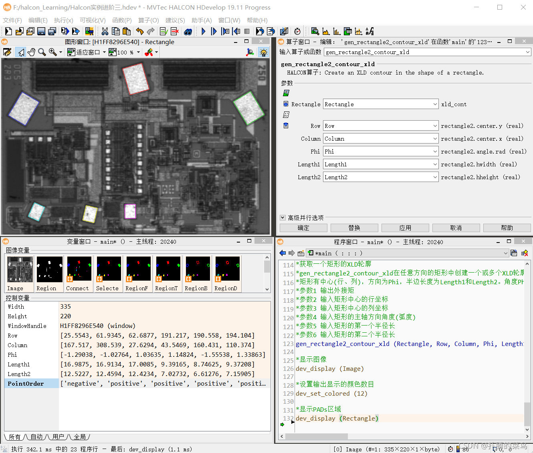Click the Cut scissors icon
This screenshot has height=453, width=533.
(x=105, y=31)
